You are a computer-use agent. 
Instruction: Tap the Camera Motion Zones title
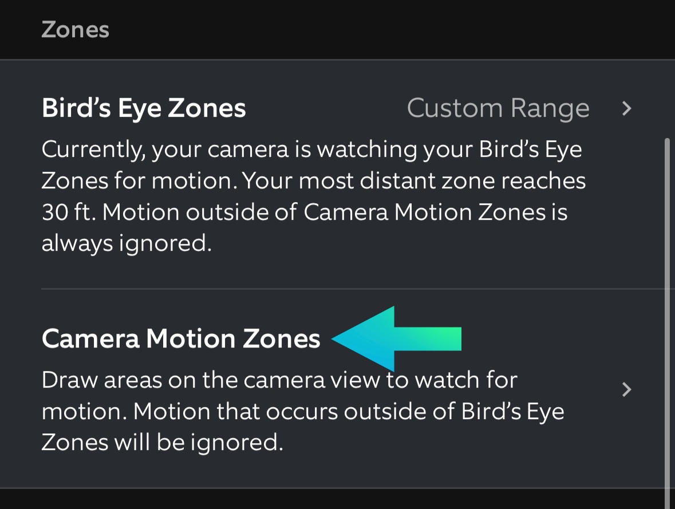pos(181,338)
